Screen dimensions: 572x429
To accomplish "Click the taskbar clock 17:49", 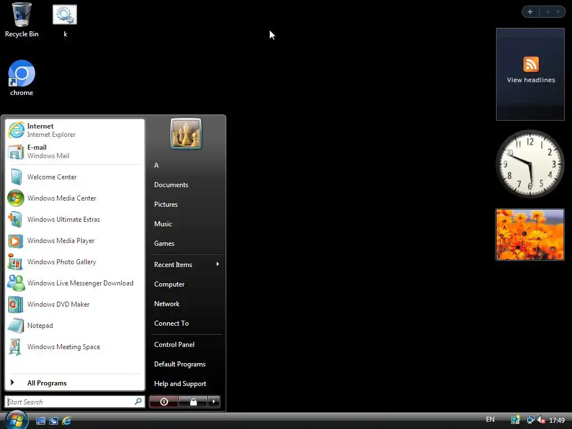I will (x=557, y=421).
